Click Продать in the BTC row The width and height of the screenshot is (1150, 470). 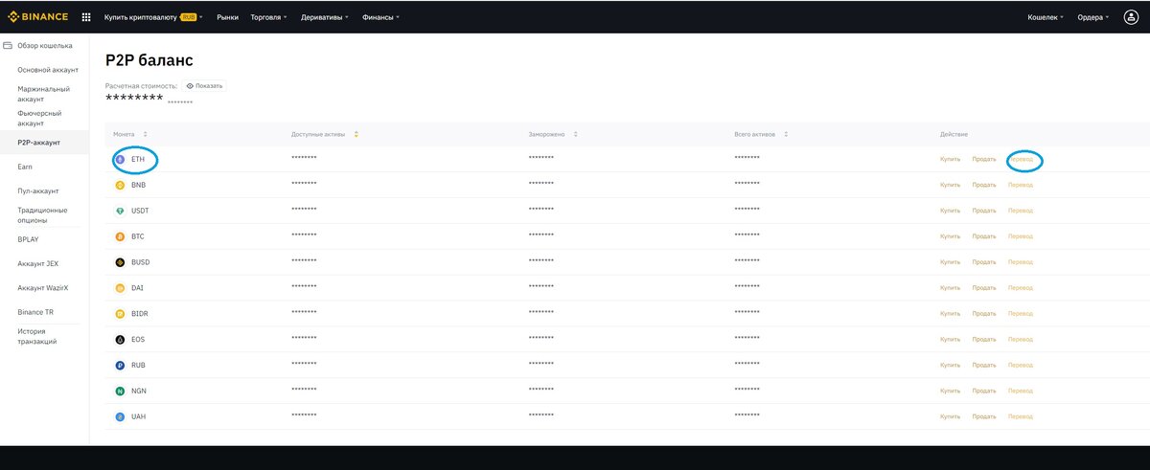coord(984,236)
